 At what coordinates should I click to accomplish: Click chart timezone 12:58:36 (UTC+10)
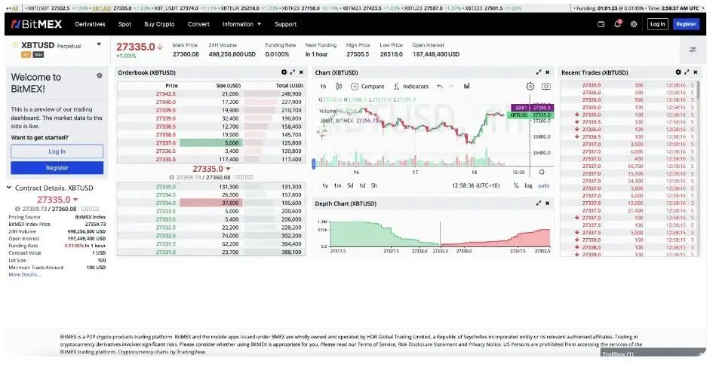(475, 185)
